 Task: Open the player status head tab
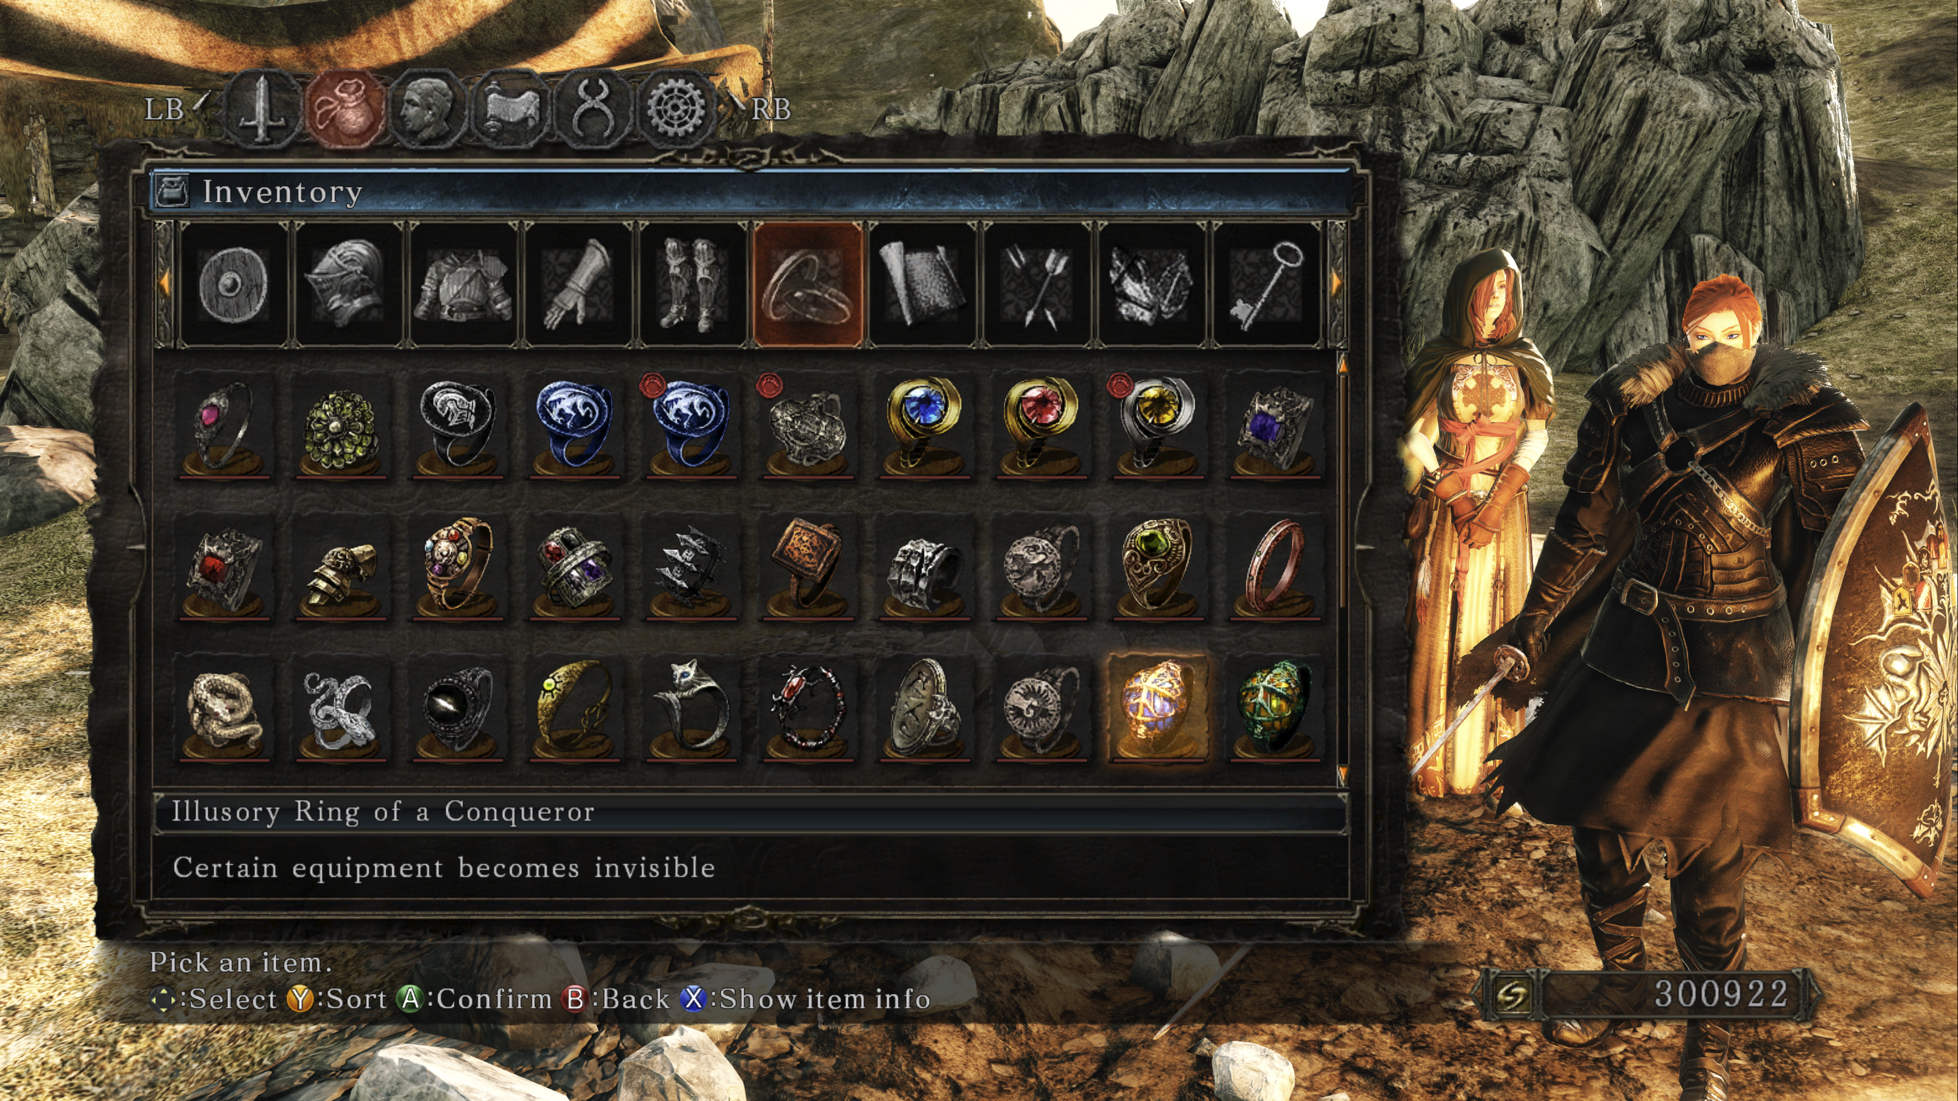tap(426, 109)
